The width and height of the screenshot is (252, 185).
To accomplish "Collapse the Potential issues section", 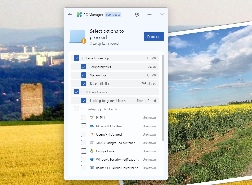I will coord(82,92).
